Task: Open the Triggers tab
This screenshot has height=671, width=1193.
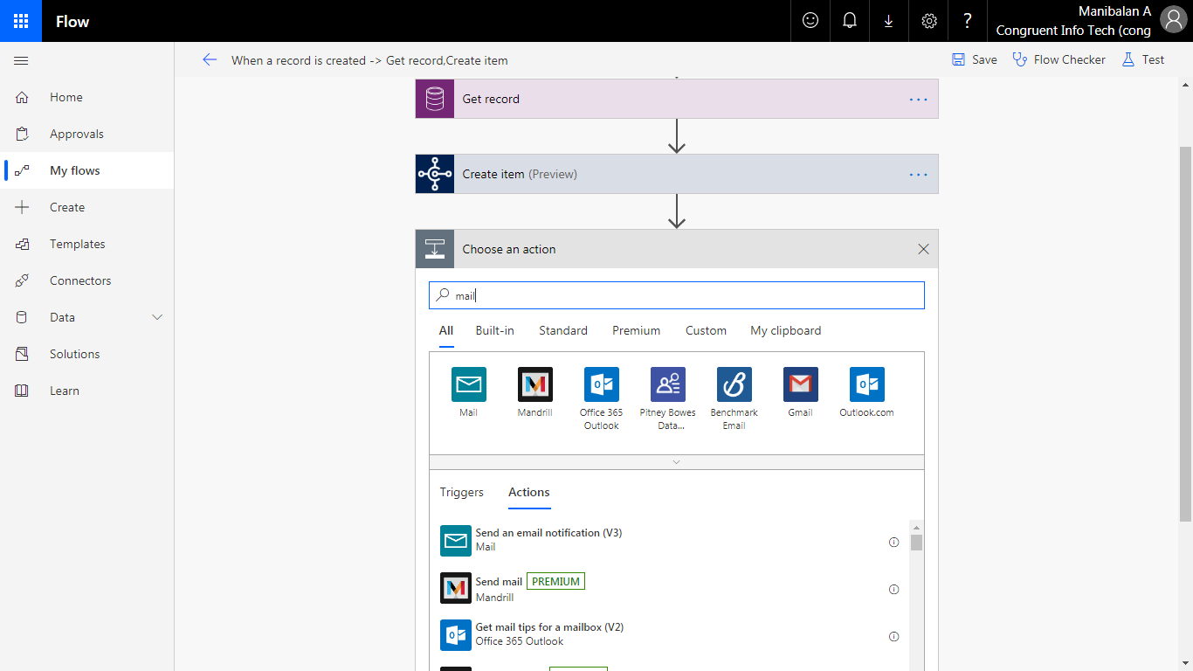Action: 462,493
